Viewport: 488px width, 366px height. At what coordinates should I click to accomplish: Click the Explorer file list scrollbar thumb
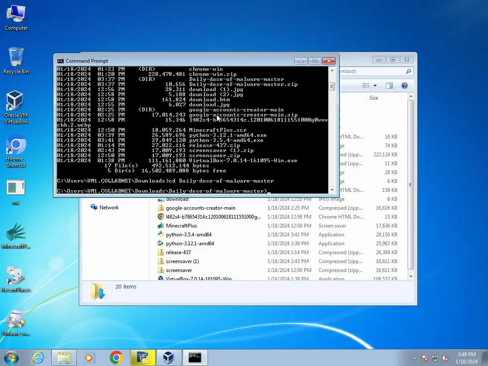[x=411, y=185]
